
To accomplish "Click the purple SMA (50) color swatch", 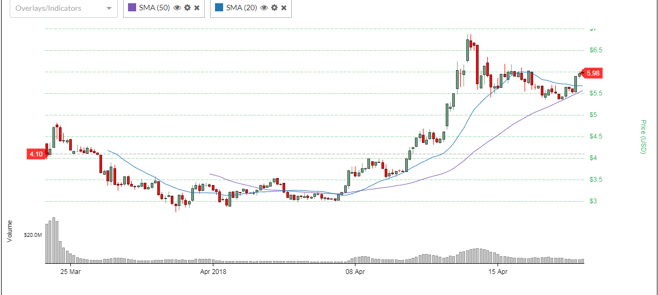I will [132, 8].
